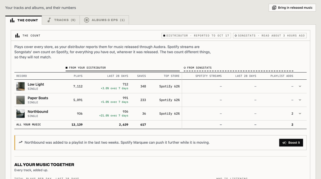321x179 pixels.
Task: Click the Saves column header
Action: point(141,76)
